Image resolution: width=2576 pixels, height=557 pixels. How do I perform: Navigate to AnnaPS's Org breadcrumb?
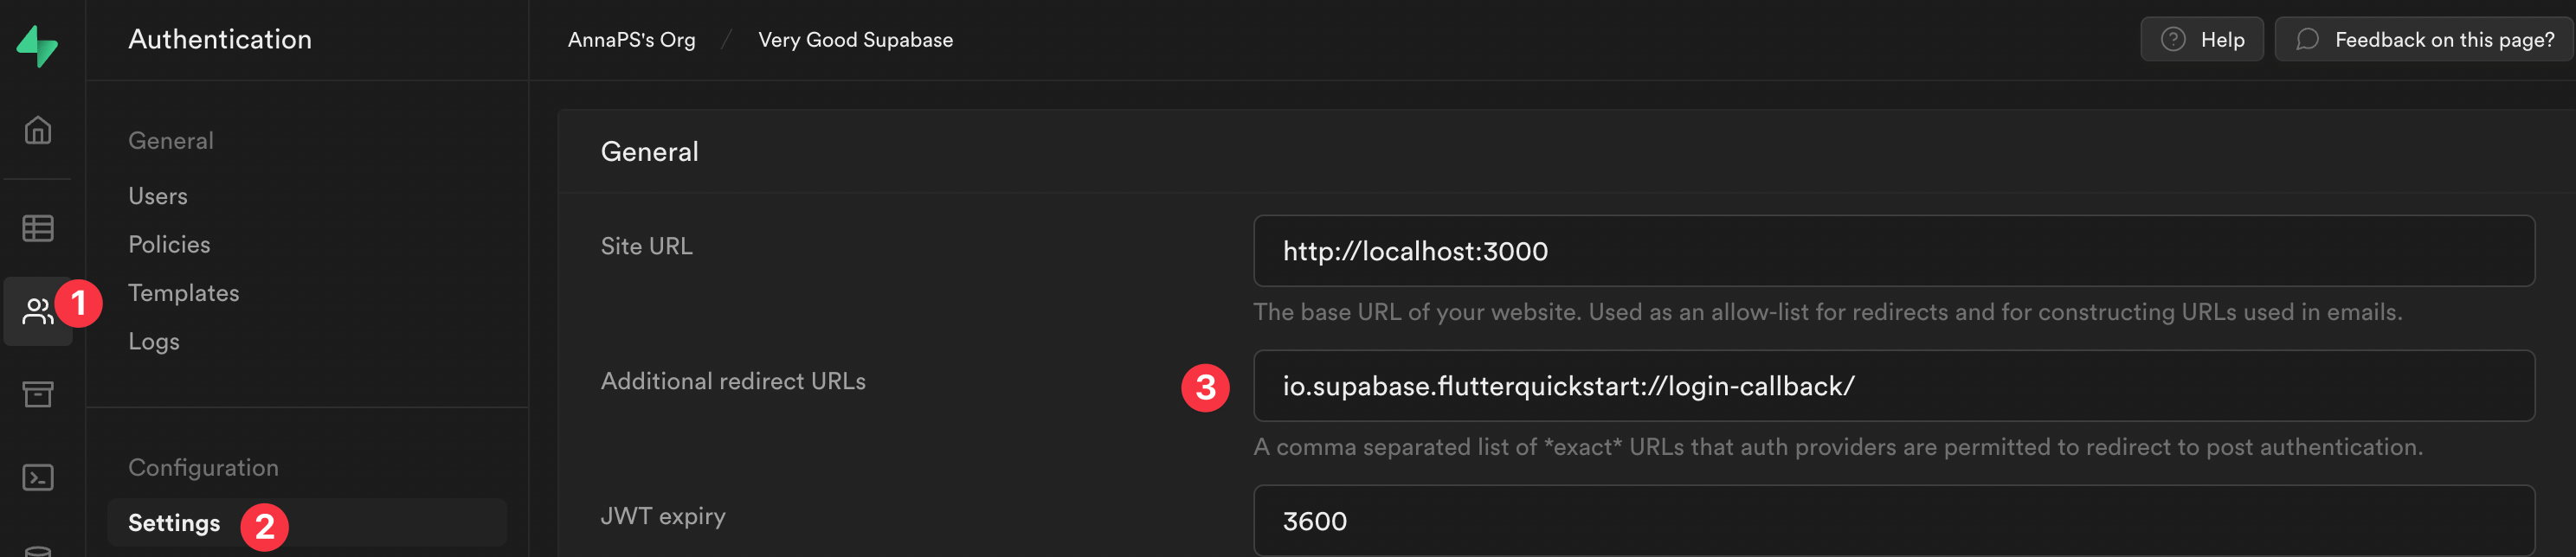tap(631, 39)
